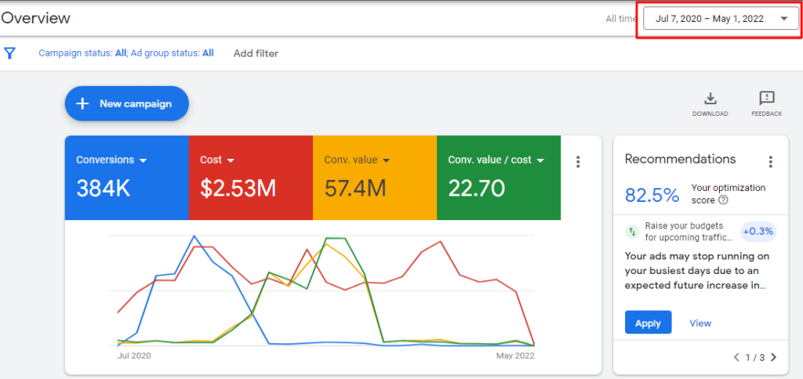The image size is (803, 379).
Task: Click the Campaign status: All filter
Action: point(82,52)
